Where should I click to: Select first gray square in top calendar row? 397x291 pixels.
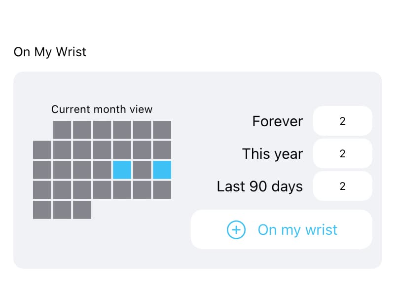62,130
